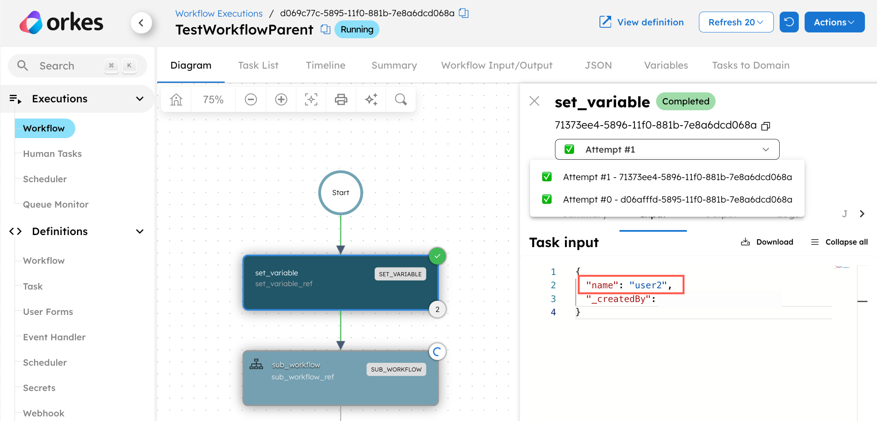Zoom out with minus icon
The width and height of the screenshot is (877, 421).
pos(251,99)
